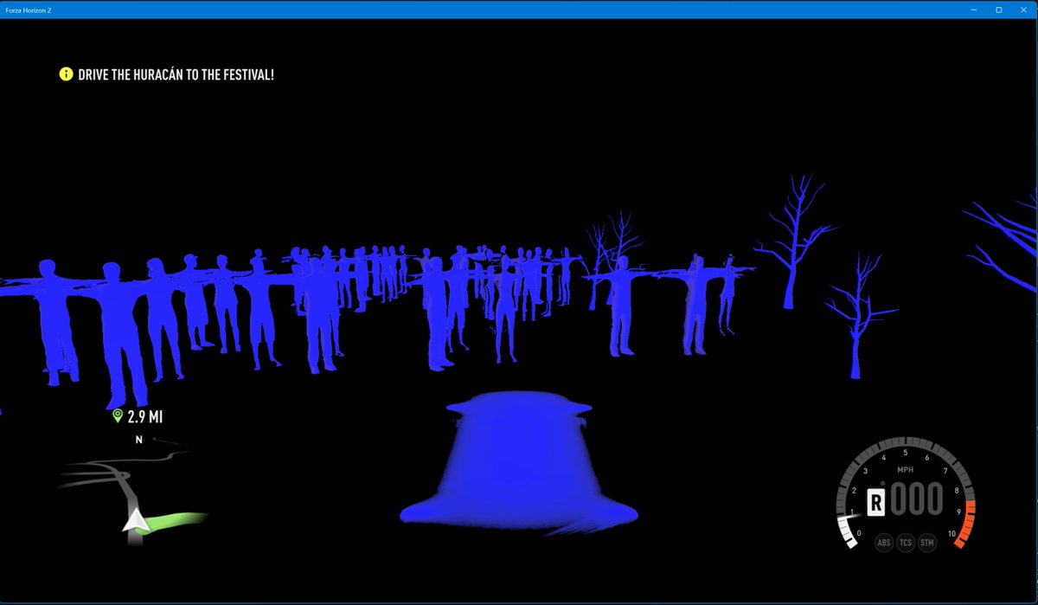
Task: Minimize the Forza Horizon 2 window
Action: point(975,10)
